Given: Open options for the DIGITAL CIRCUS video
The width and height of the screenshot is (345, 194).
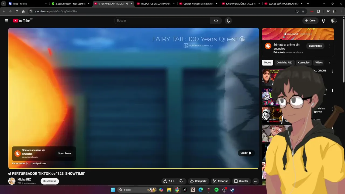Looking at the screenshot, I should [x=332, y=71].
